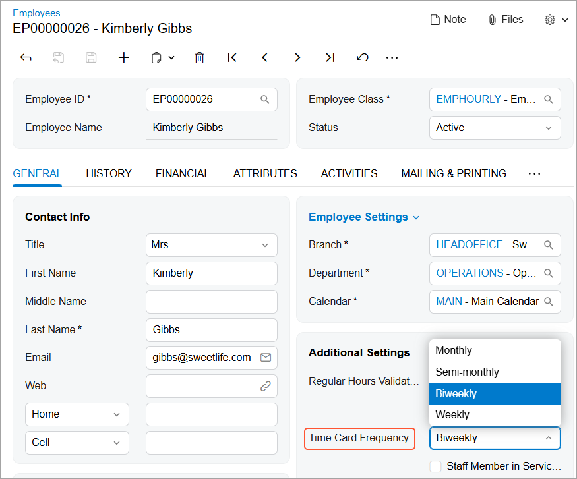Click the gear customization icon
The height and width of the screenshot is (479, 577).
point(550,20)
